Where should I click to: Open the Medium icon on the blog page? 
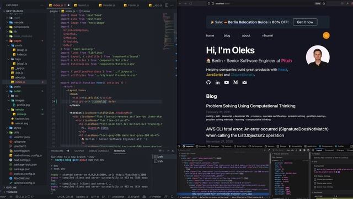[236, 82]
